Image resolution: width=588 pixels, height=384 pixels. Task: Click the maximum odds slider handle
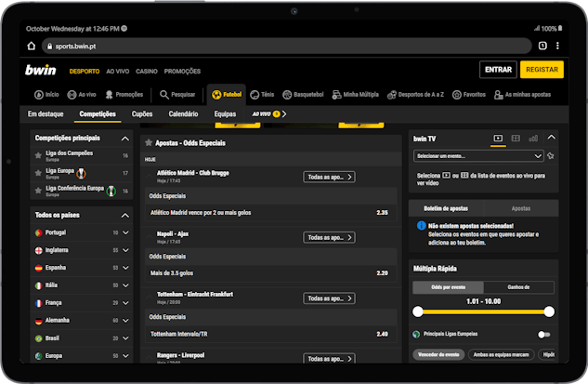pyautogui.click(x=549, y=311)
